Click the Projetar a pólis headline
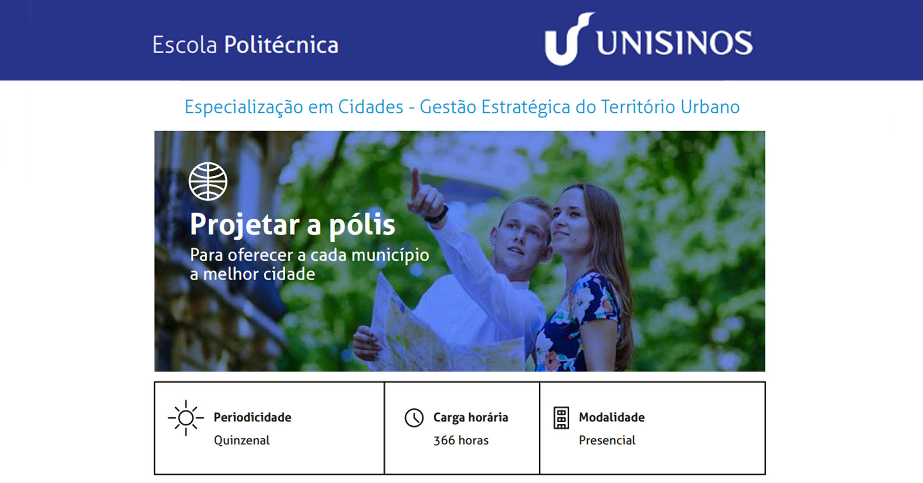The image size is (923, 483). point(292,224)
